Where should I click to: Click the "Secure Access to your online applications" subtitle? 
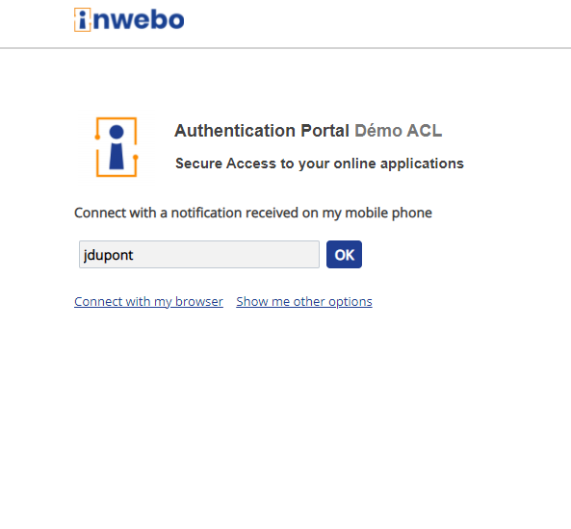(x=320, y=164)
